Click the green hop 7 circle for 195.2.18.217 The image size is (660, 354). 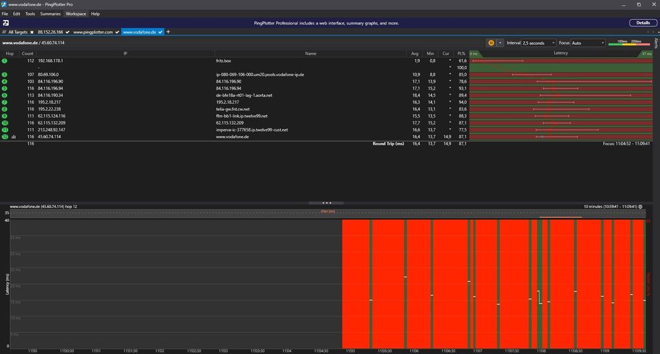[5, 102]
